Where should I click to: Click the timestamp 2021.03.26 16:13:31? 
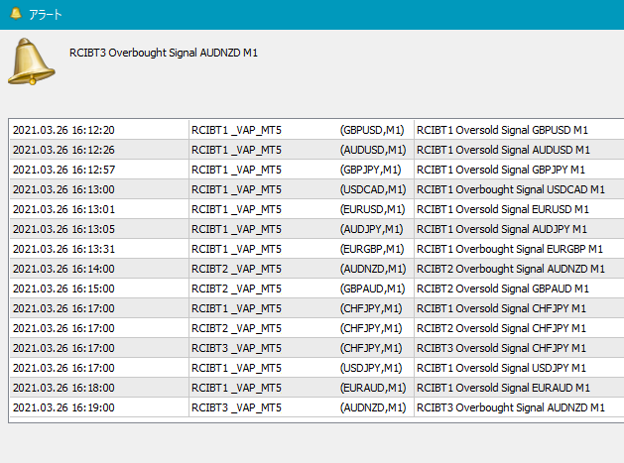pyautogui.click(x=63, y=250)
